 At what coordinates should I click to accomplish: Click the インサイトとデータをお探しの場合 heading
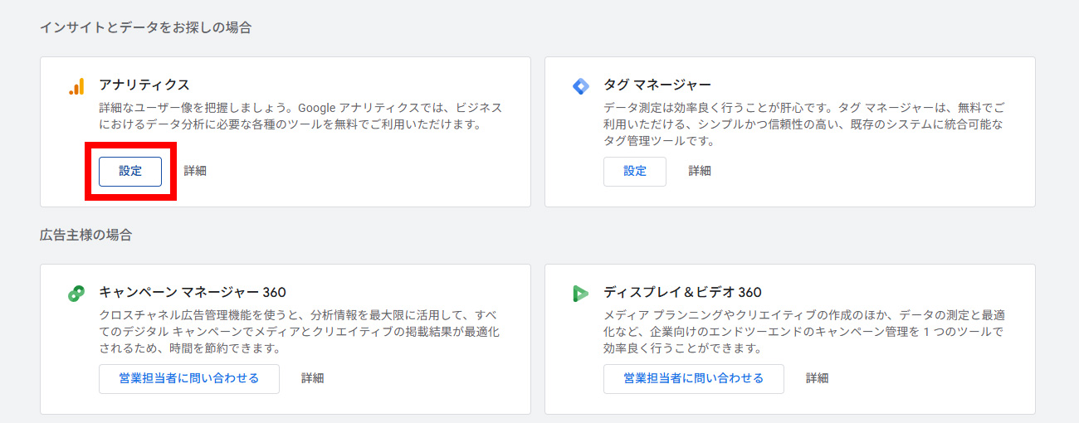pyautogui.click(x=146, y=27)
